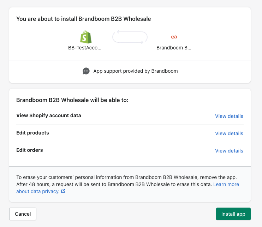This screenshot has width=262, height=227.
Task: Click the View Shopify account data permission label
Action: click(x=49, y=115)
